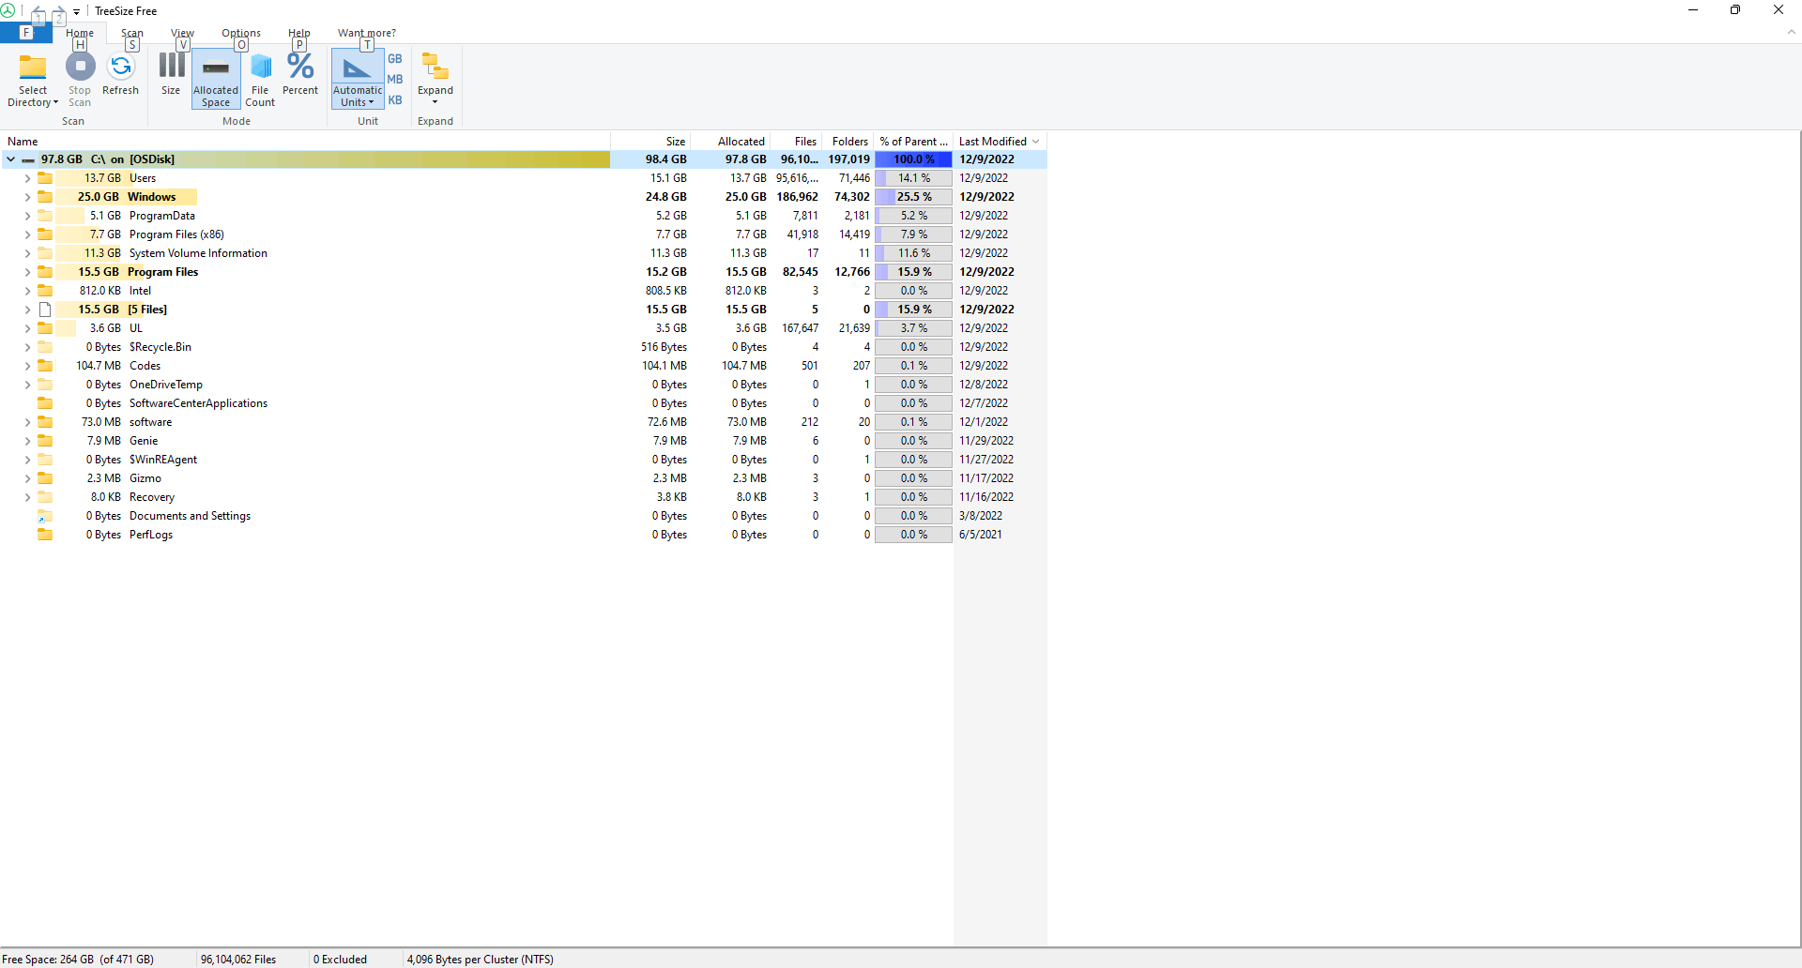This screenshot has height=968, width=1802.
Task: Open the blue File menu button
Action: [x=25, y=33]
